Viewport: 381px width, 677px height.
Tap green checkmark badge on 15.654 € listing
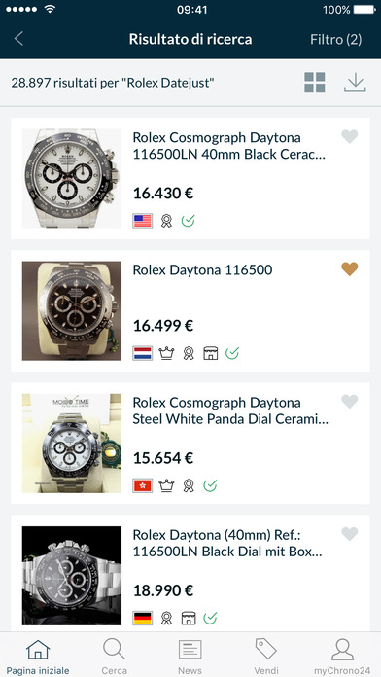[210, 485]
